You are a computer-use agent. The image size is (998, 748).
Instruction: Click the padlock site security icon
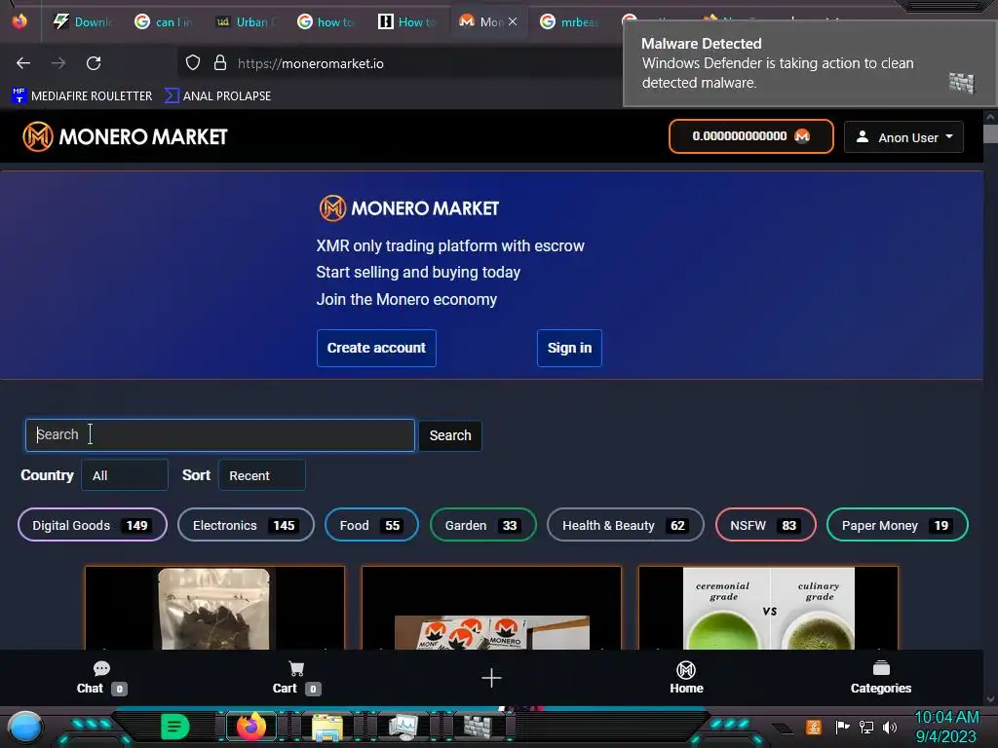click(x=220, y=63)
